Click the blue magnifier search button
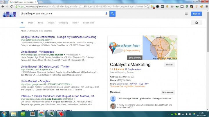This screenshot has width=209, height=117. [x=112, y=14]
